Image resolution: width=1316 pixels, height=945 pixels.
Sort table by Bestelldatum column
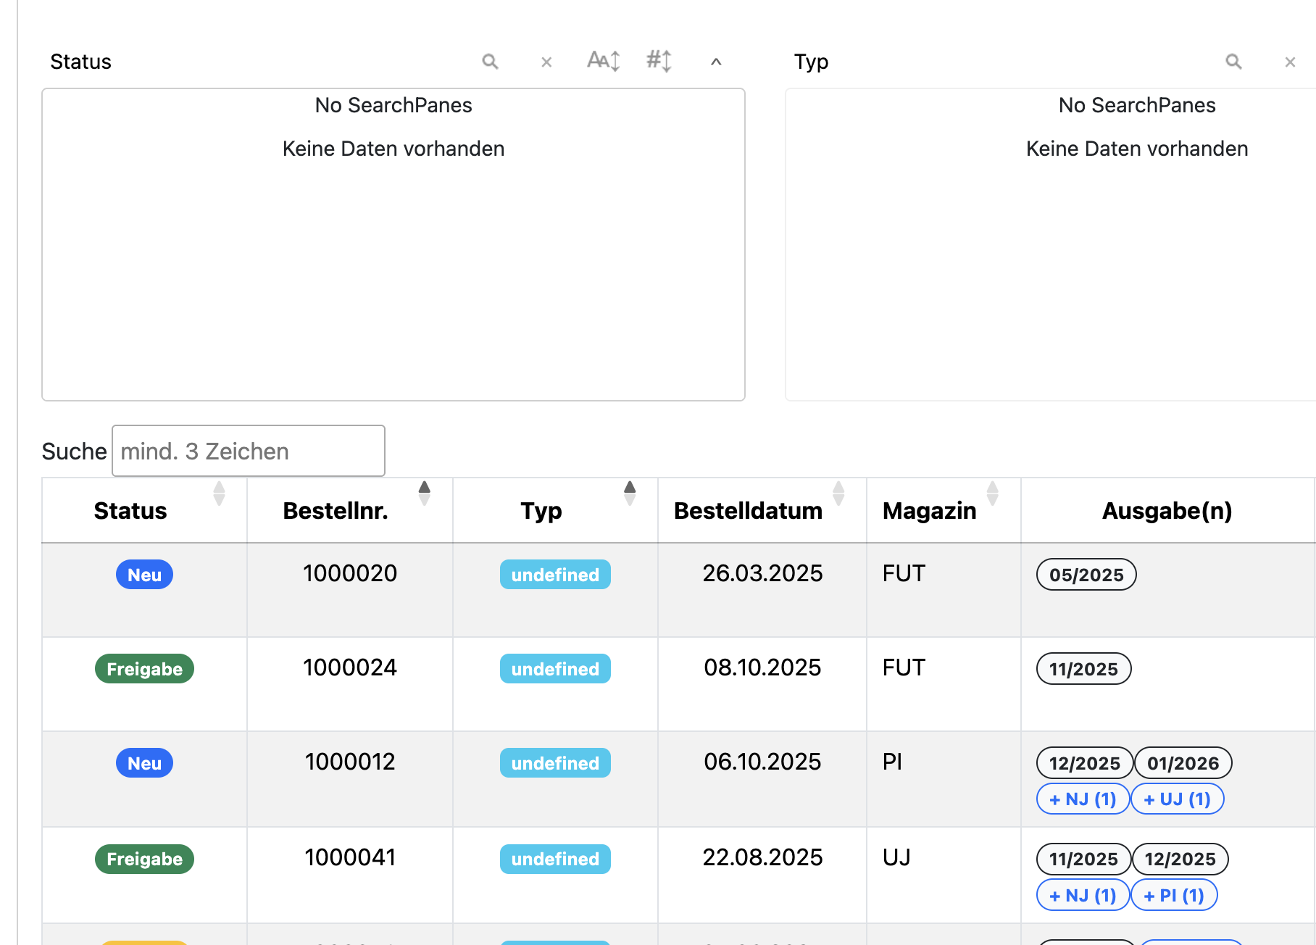point(762,510)
